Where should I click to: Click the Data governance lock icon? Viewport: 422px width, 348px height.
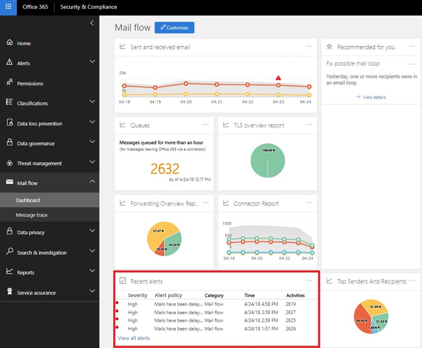coord(10,142)
